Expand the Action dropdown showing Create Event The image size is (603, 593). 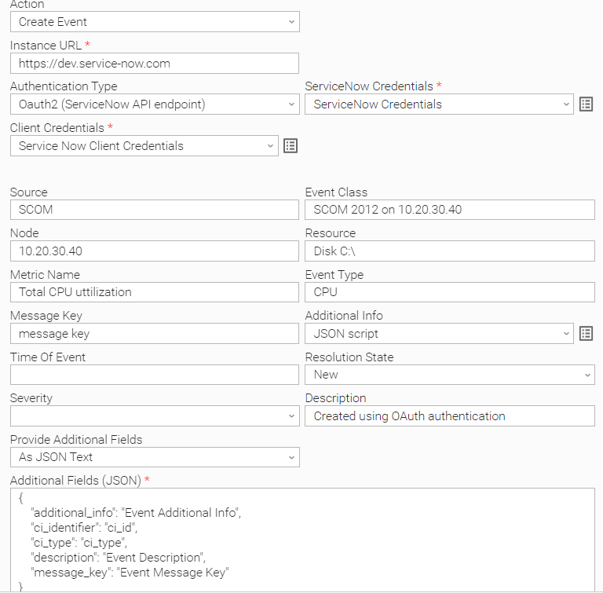click(x=155, y=22)
